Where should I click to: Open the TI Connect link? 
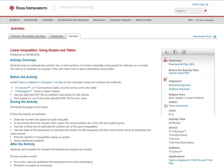point(23,88)
